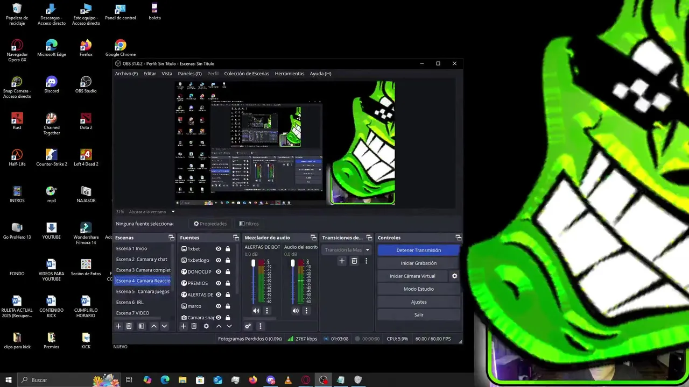Remove transition with trash icon

click(354, 261)
